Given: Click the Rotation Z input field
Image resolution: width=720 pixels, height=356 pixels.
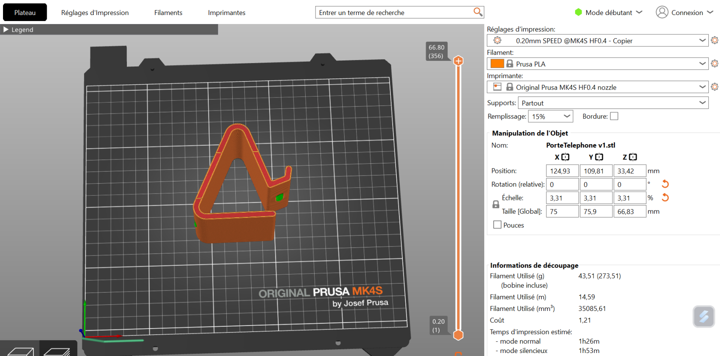Looking at the screenshot, I should (630, 184).
